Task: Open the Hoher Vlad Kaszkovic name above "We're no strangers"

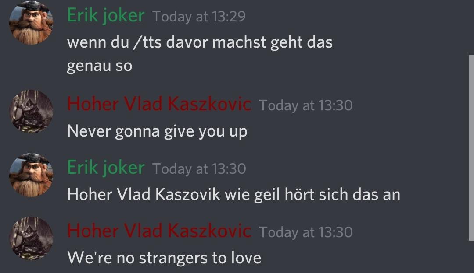Action: point(159,231)
